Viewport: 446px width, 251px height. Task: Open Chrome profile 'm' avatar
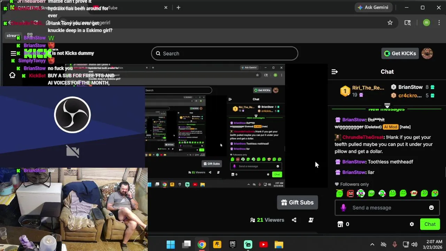click(x=426, y=23)
